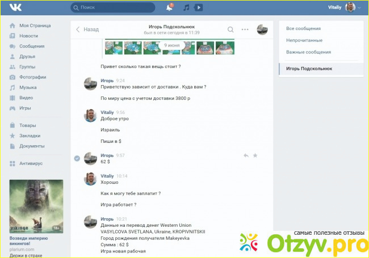Click the Поиск search field
Screen dimensions: 369x258
(x=114, y=8)
